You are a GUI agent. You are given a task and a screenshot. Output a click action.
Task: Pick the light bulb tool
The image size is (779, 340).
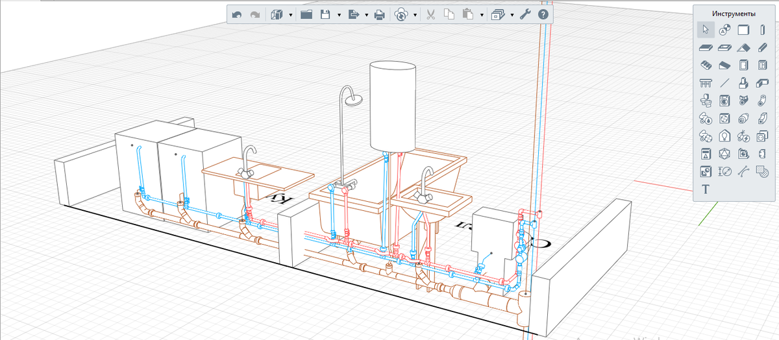(725, 136)
